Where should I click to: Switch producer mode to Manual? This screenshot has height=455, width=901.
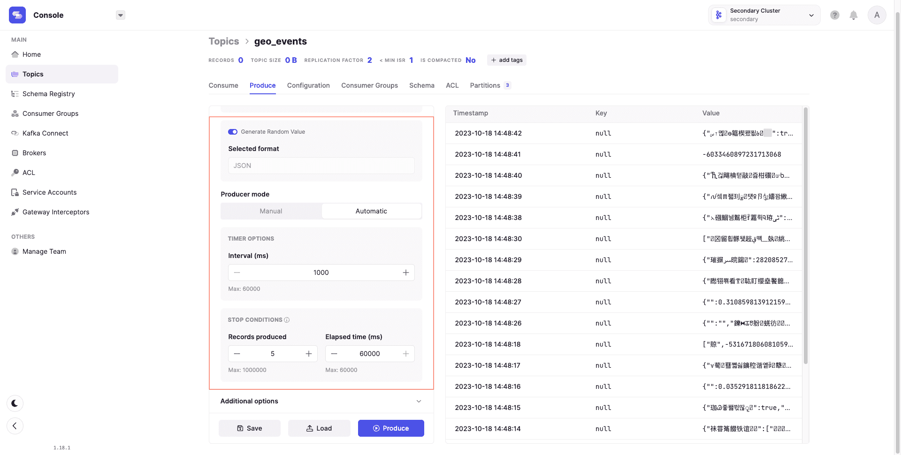[271, 211]
